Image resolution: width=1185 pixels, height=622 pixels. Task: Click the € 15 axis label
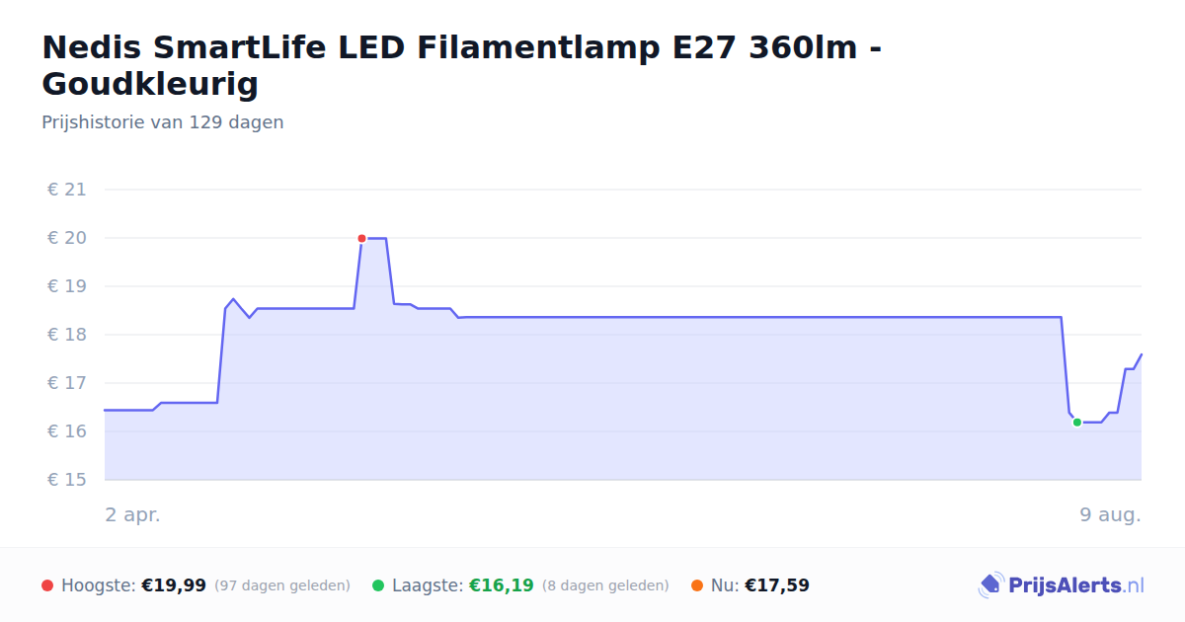click(67, 480)
